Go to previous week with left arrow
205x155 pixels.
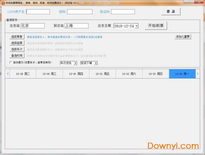click(8, 74)
